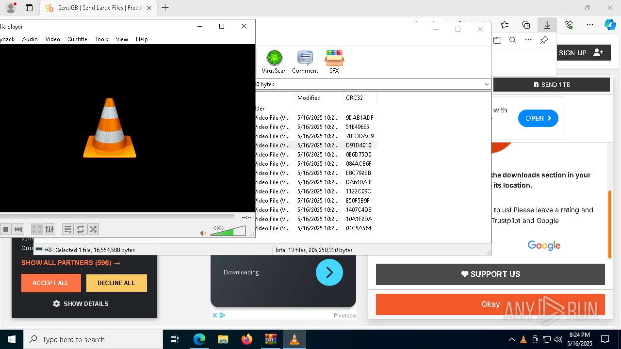
Task: Open SHOW DETAILS for cookies
Action: pos(81,304)
